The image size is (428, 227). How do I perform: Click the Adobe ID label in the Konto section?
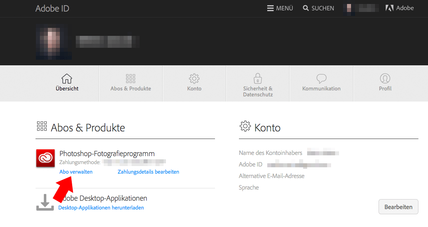[250, 164]
